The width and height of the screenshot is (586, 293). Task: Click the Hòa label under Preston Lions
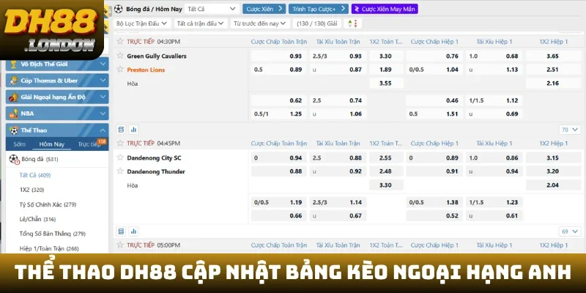click(133, 84)
